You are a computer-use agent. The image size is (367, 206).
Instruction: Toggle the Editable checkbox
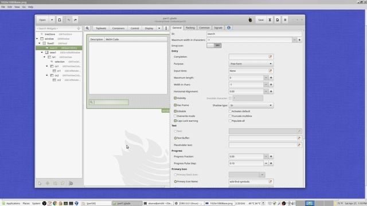(175, 111)
